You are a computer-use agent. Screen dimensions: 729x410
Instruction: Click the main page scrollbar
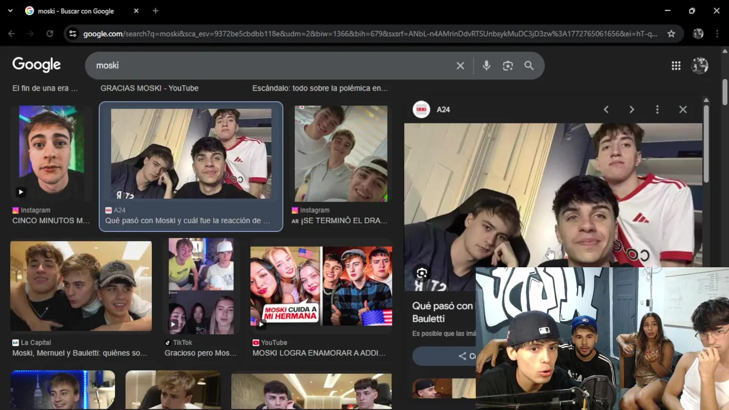pyautogui.click(x=725, y=91)
